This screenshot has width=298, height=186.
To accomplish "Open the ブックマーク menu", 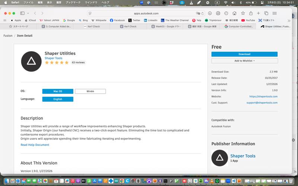I will tap(73, 3).
